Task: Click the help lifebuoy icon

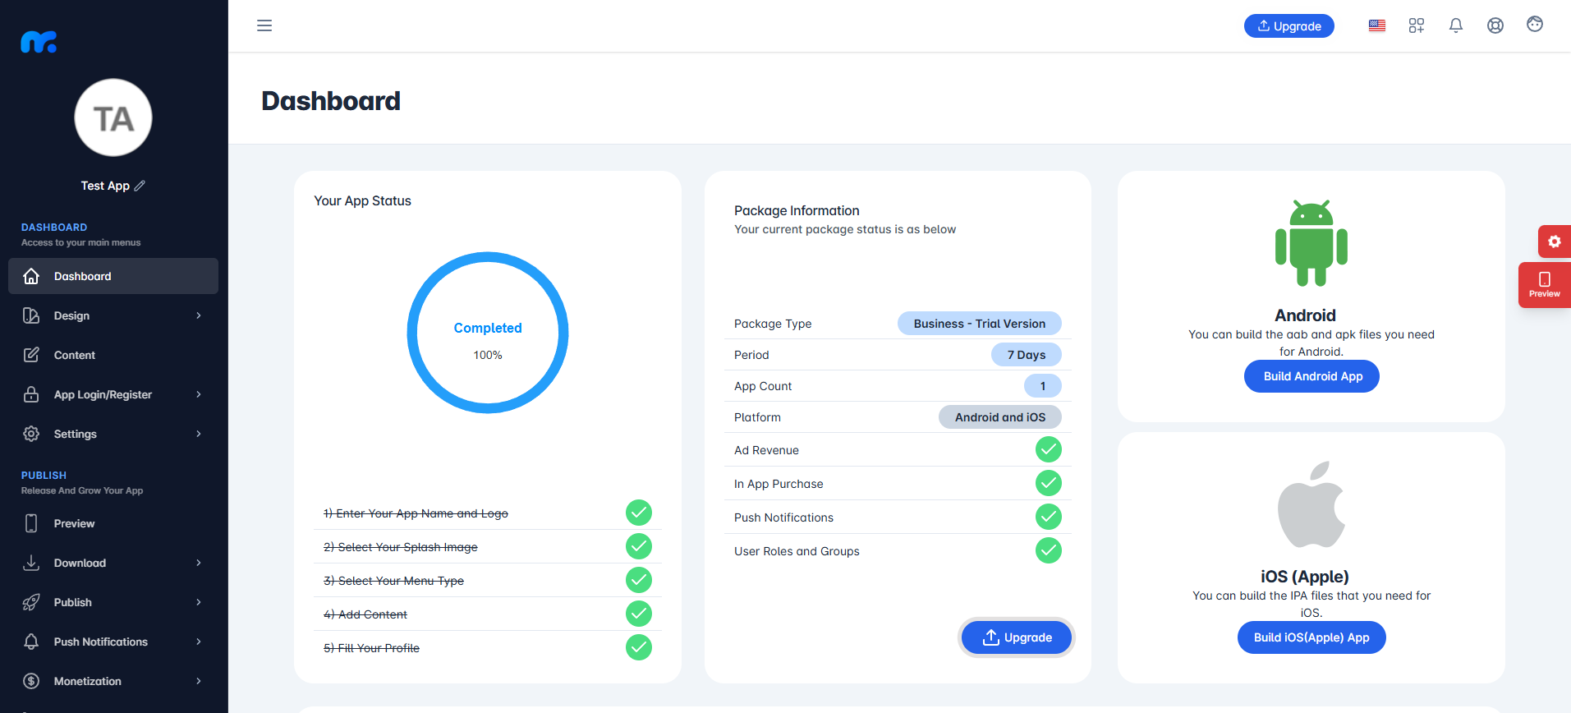Action: click(x=1495, y=25)
